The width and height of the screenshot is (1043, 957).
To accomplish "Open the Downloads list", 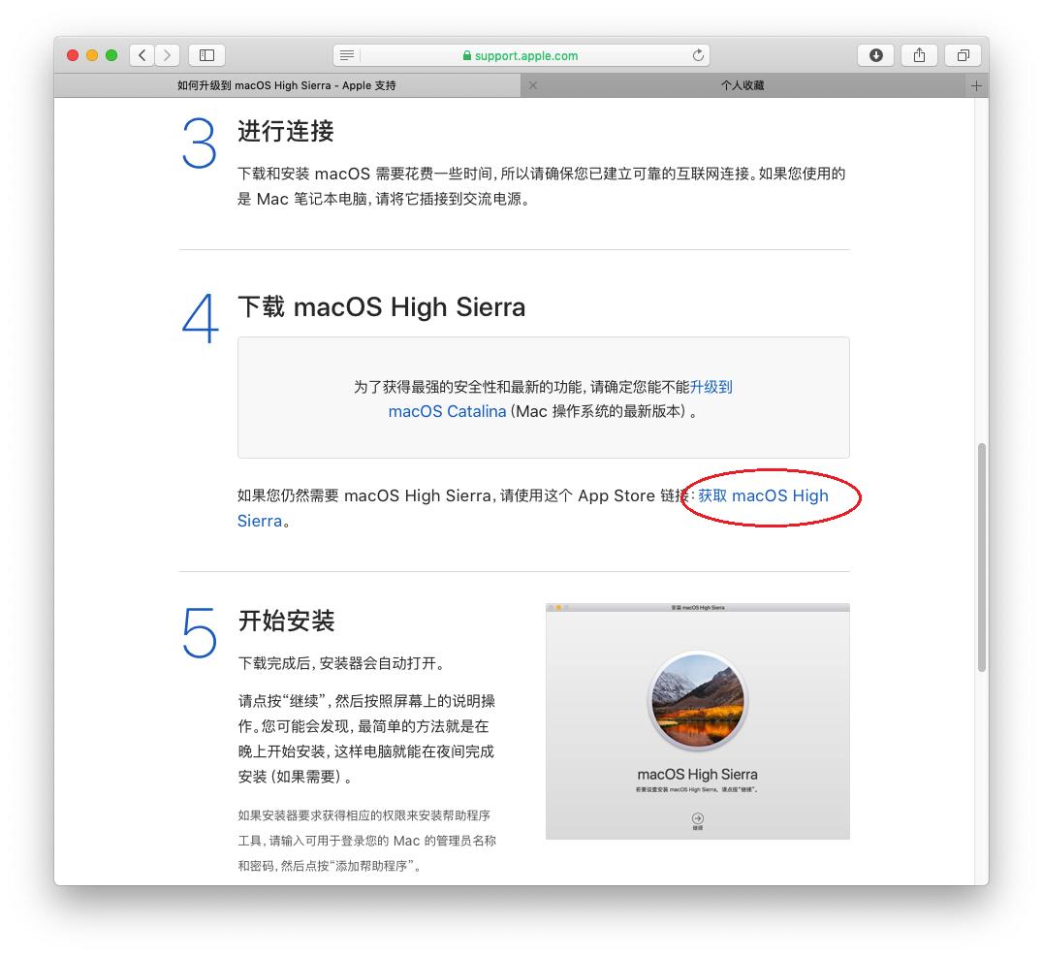I will click(x=875, y=55).
